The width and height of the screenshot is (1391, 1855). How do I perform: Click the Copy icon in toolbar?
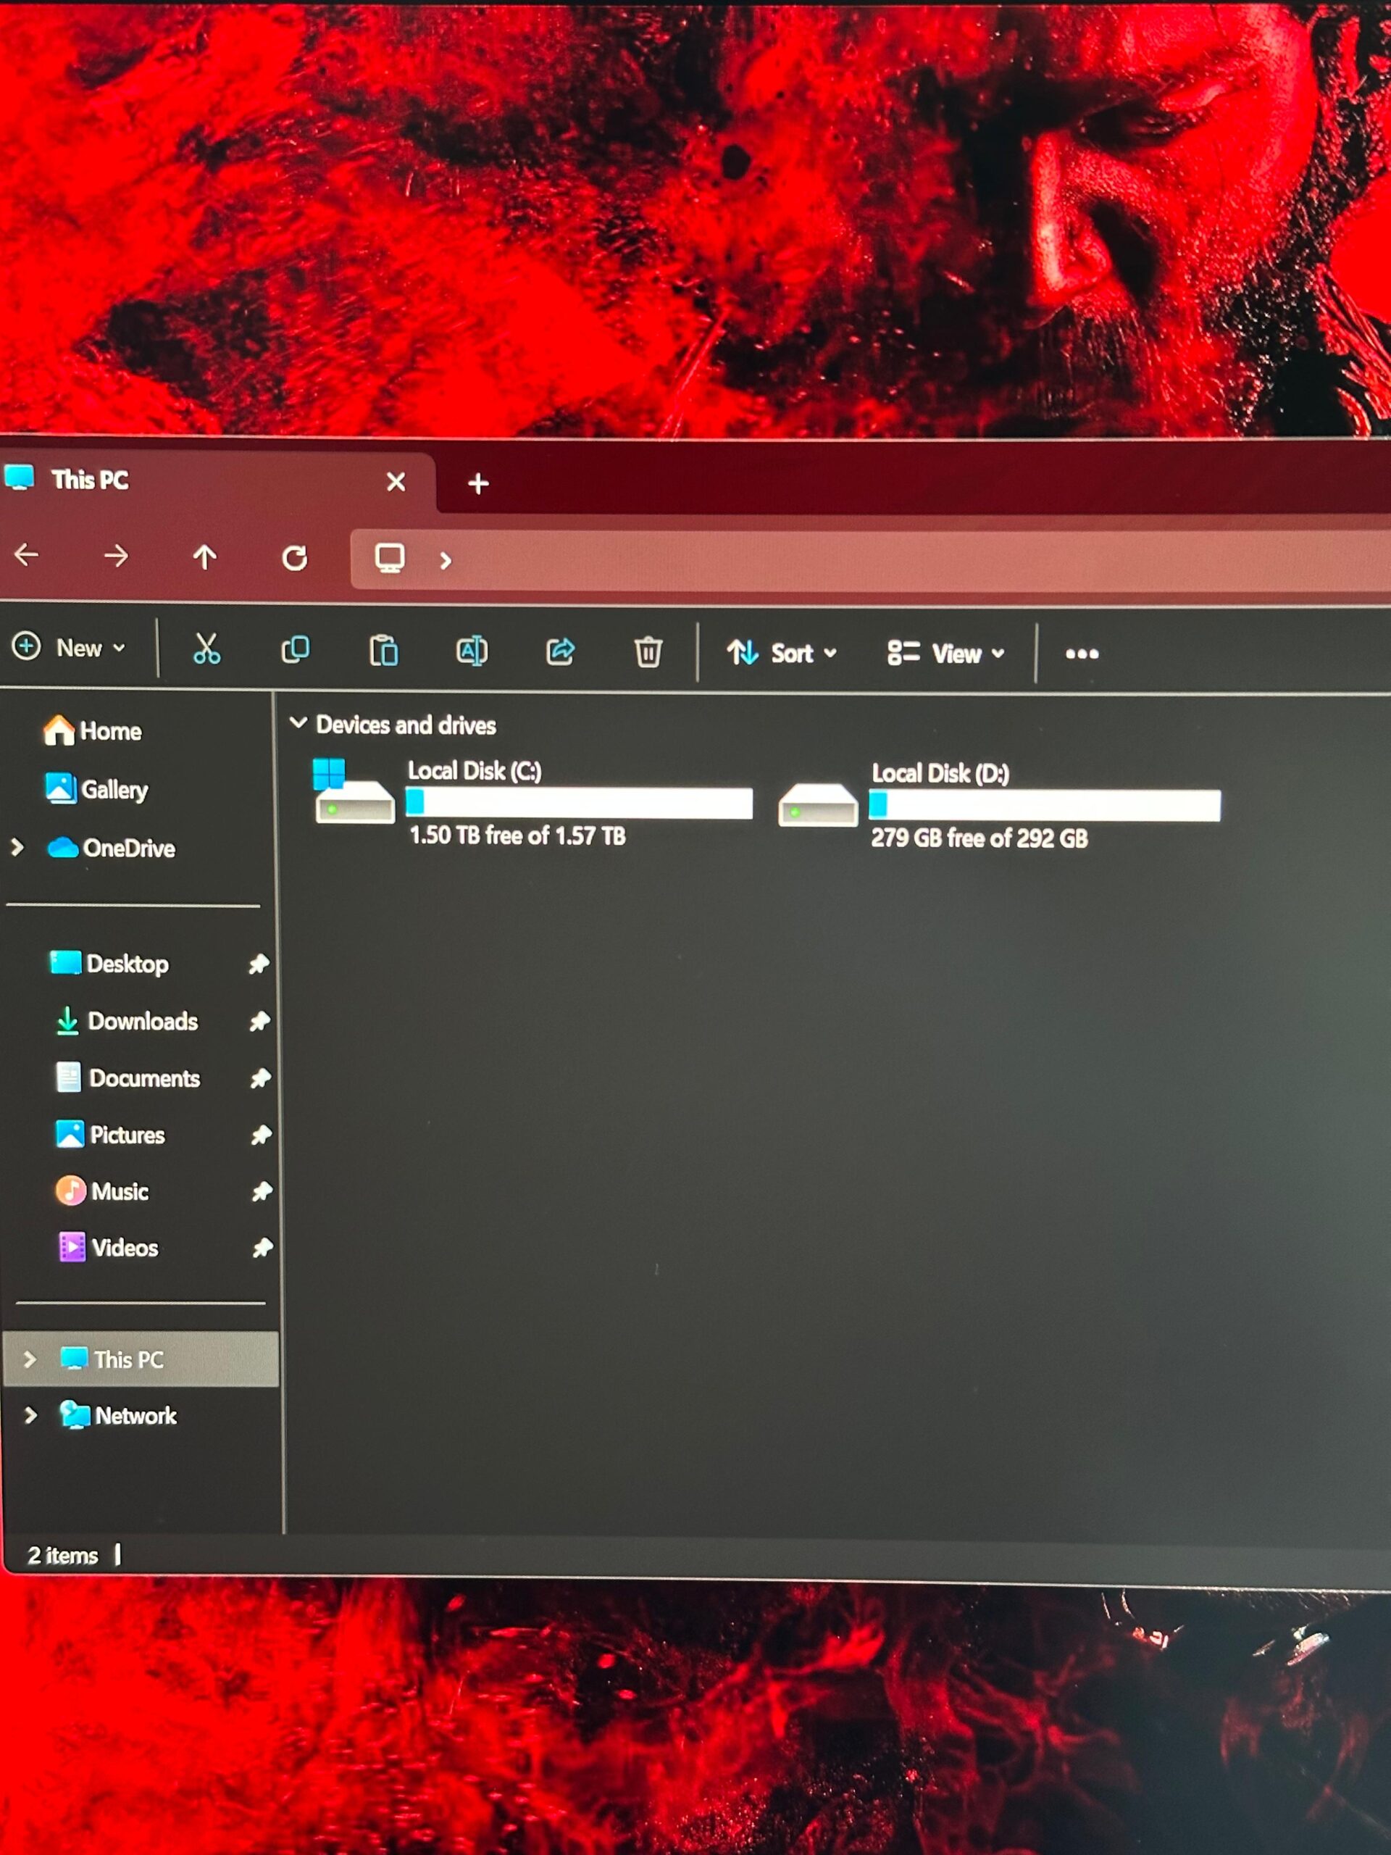click(295, 650)
